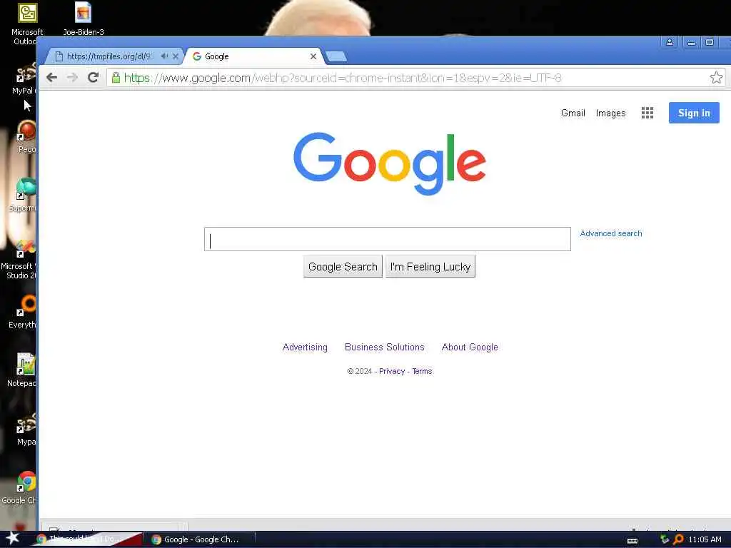Open a new tab

pos(336,57)
